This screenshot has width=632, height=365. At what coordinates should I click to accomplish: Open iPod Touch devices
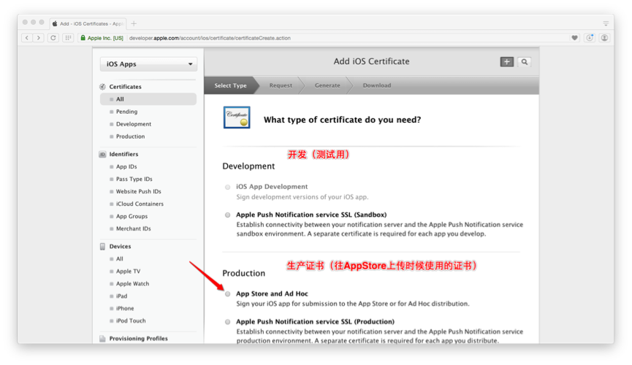point(131,320)
